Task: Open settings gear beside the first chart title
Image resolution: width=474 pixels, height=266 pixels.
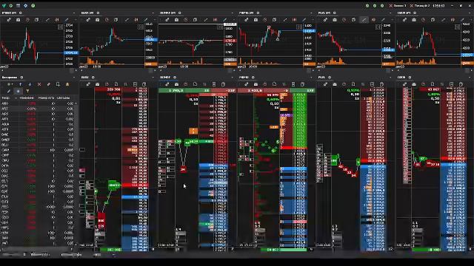Action: (21, 13)
